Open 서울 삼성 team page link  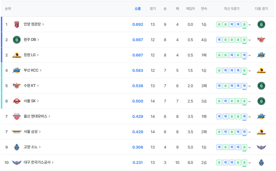pos(32,132)
